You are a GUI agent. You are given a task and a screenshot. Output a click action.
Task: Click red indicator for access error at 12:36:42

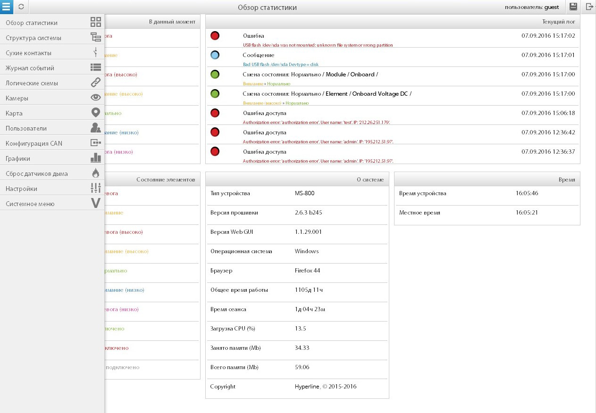coord(215,132)
